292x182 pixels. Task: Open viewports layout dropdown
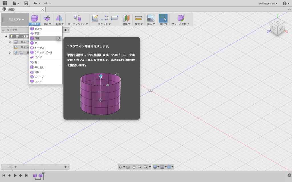coord(171,167)
